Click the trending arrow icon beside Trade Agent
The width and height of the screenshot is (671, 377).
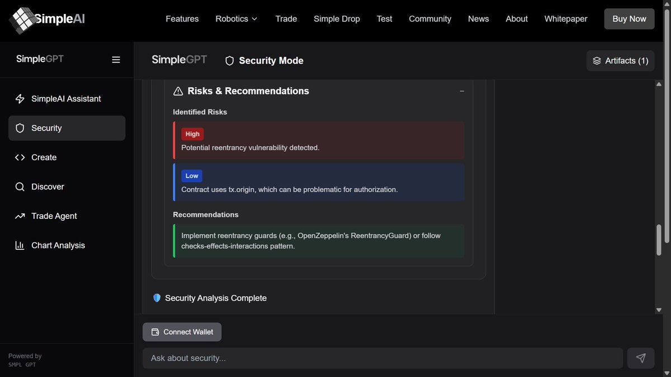tap(20, 216)
